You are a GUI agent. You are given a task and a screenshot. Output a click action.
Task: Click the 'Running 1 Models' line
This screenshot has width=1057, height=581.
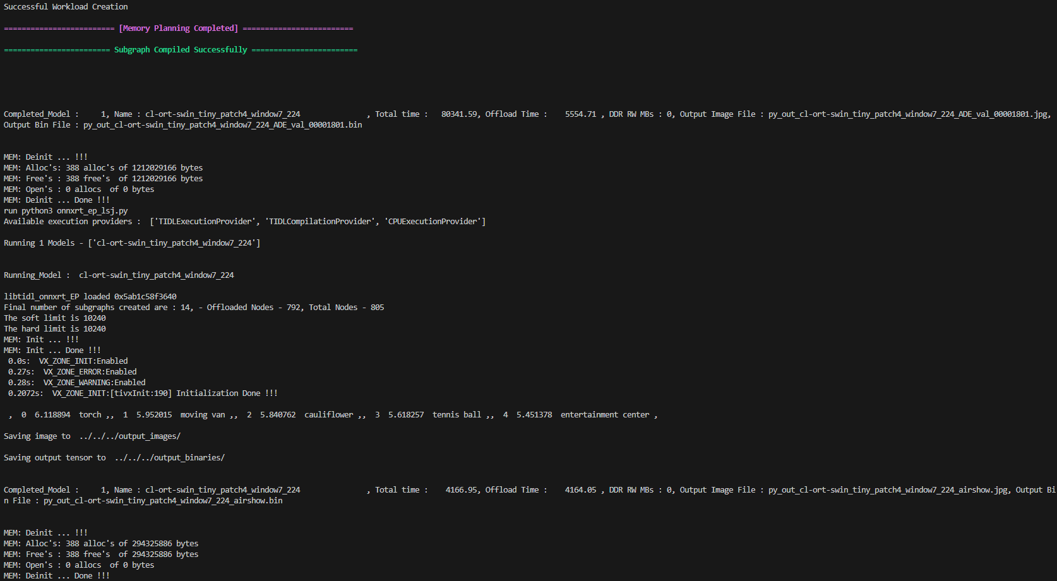131,243
